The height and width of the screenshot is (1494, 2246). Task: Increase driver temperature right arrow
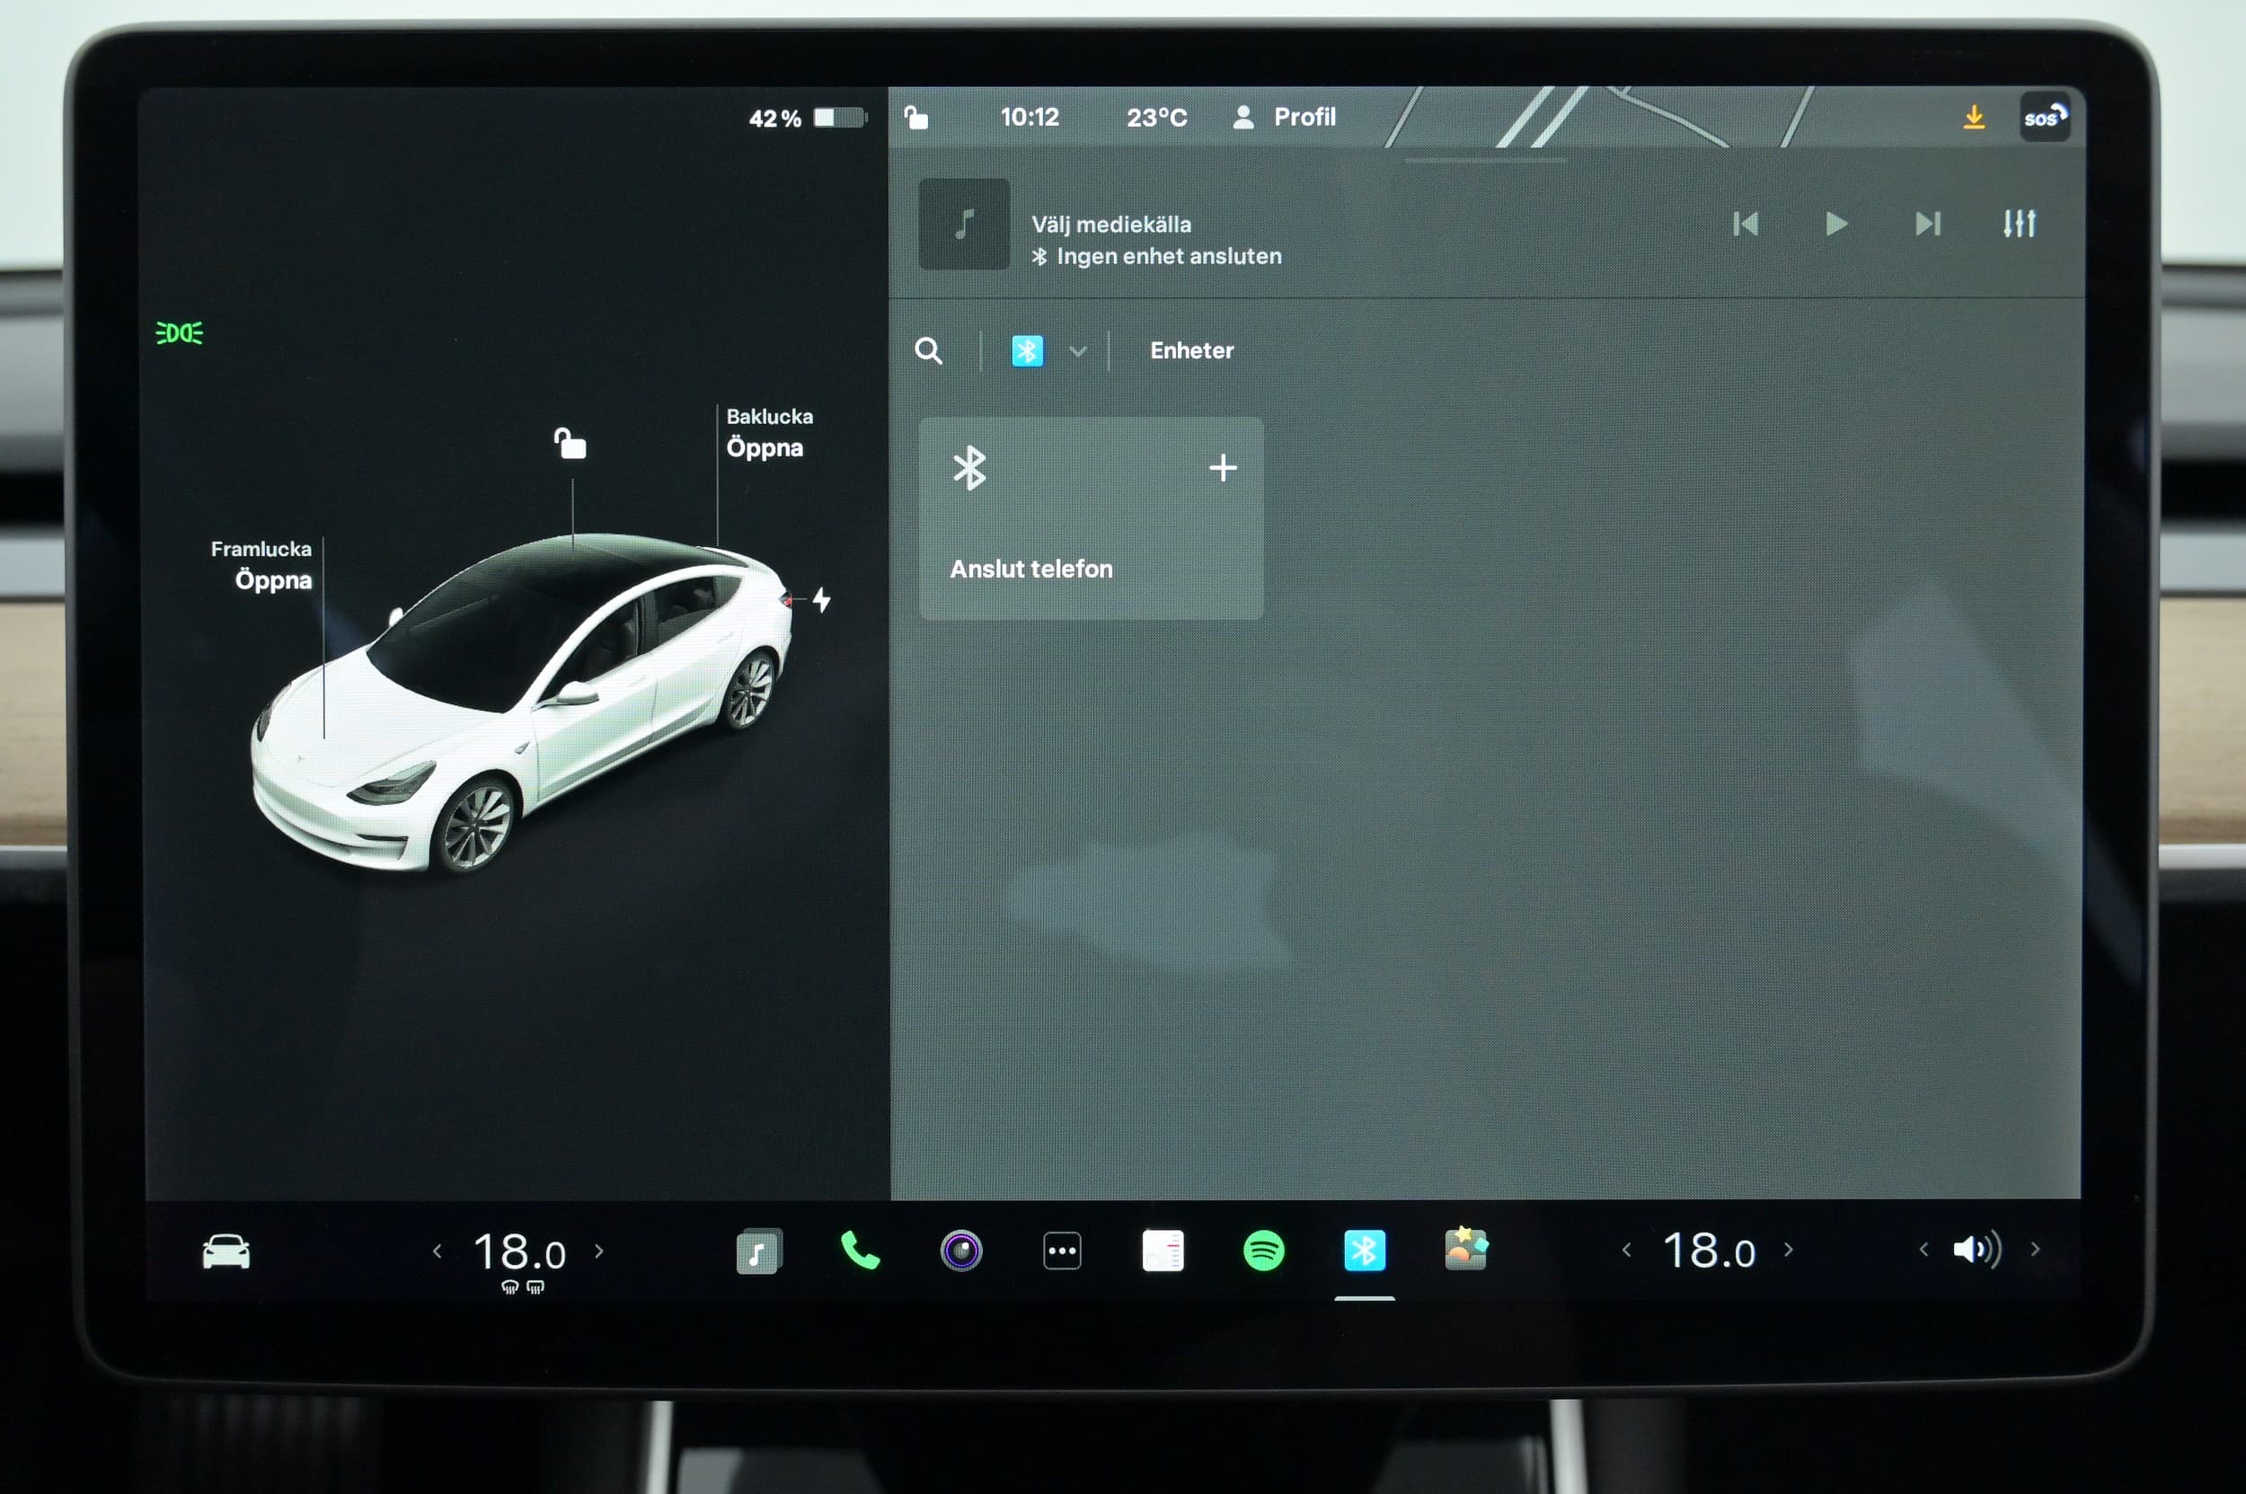(599, 1251)
